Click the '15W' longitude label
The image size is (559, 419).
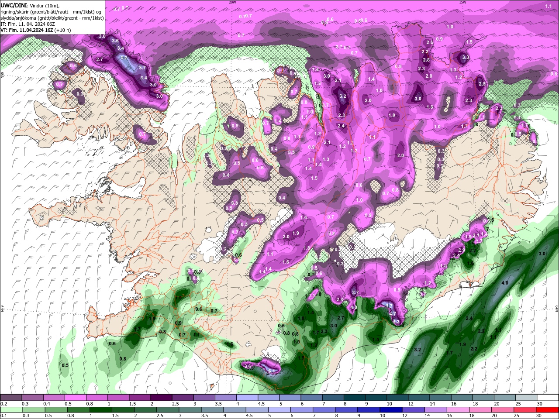(x=462, y=2)
